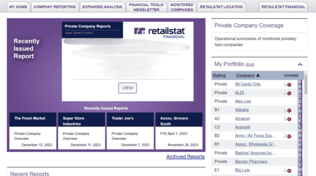Collapse the My Portfolio panel chevron
Image resolution: width=316 pixels, height=176 pixels.
(300, 64)
